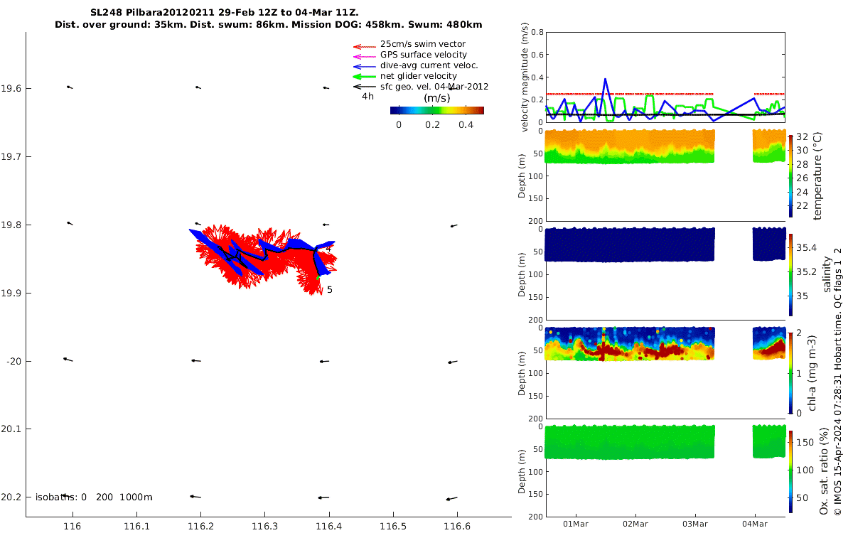This screenshot has width=853, height=533.
Task: Click "Depth (m)" label of the chl-a panel
Action: (x=522, y=372)
